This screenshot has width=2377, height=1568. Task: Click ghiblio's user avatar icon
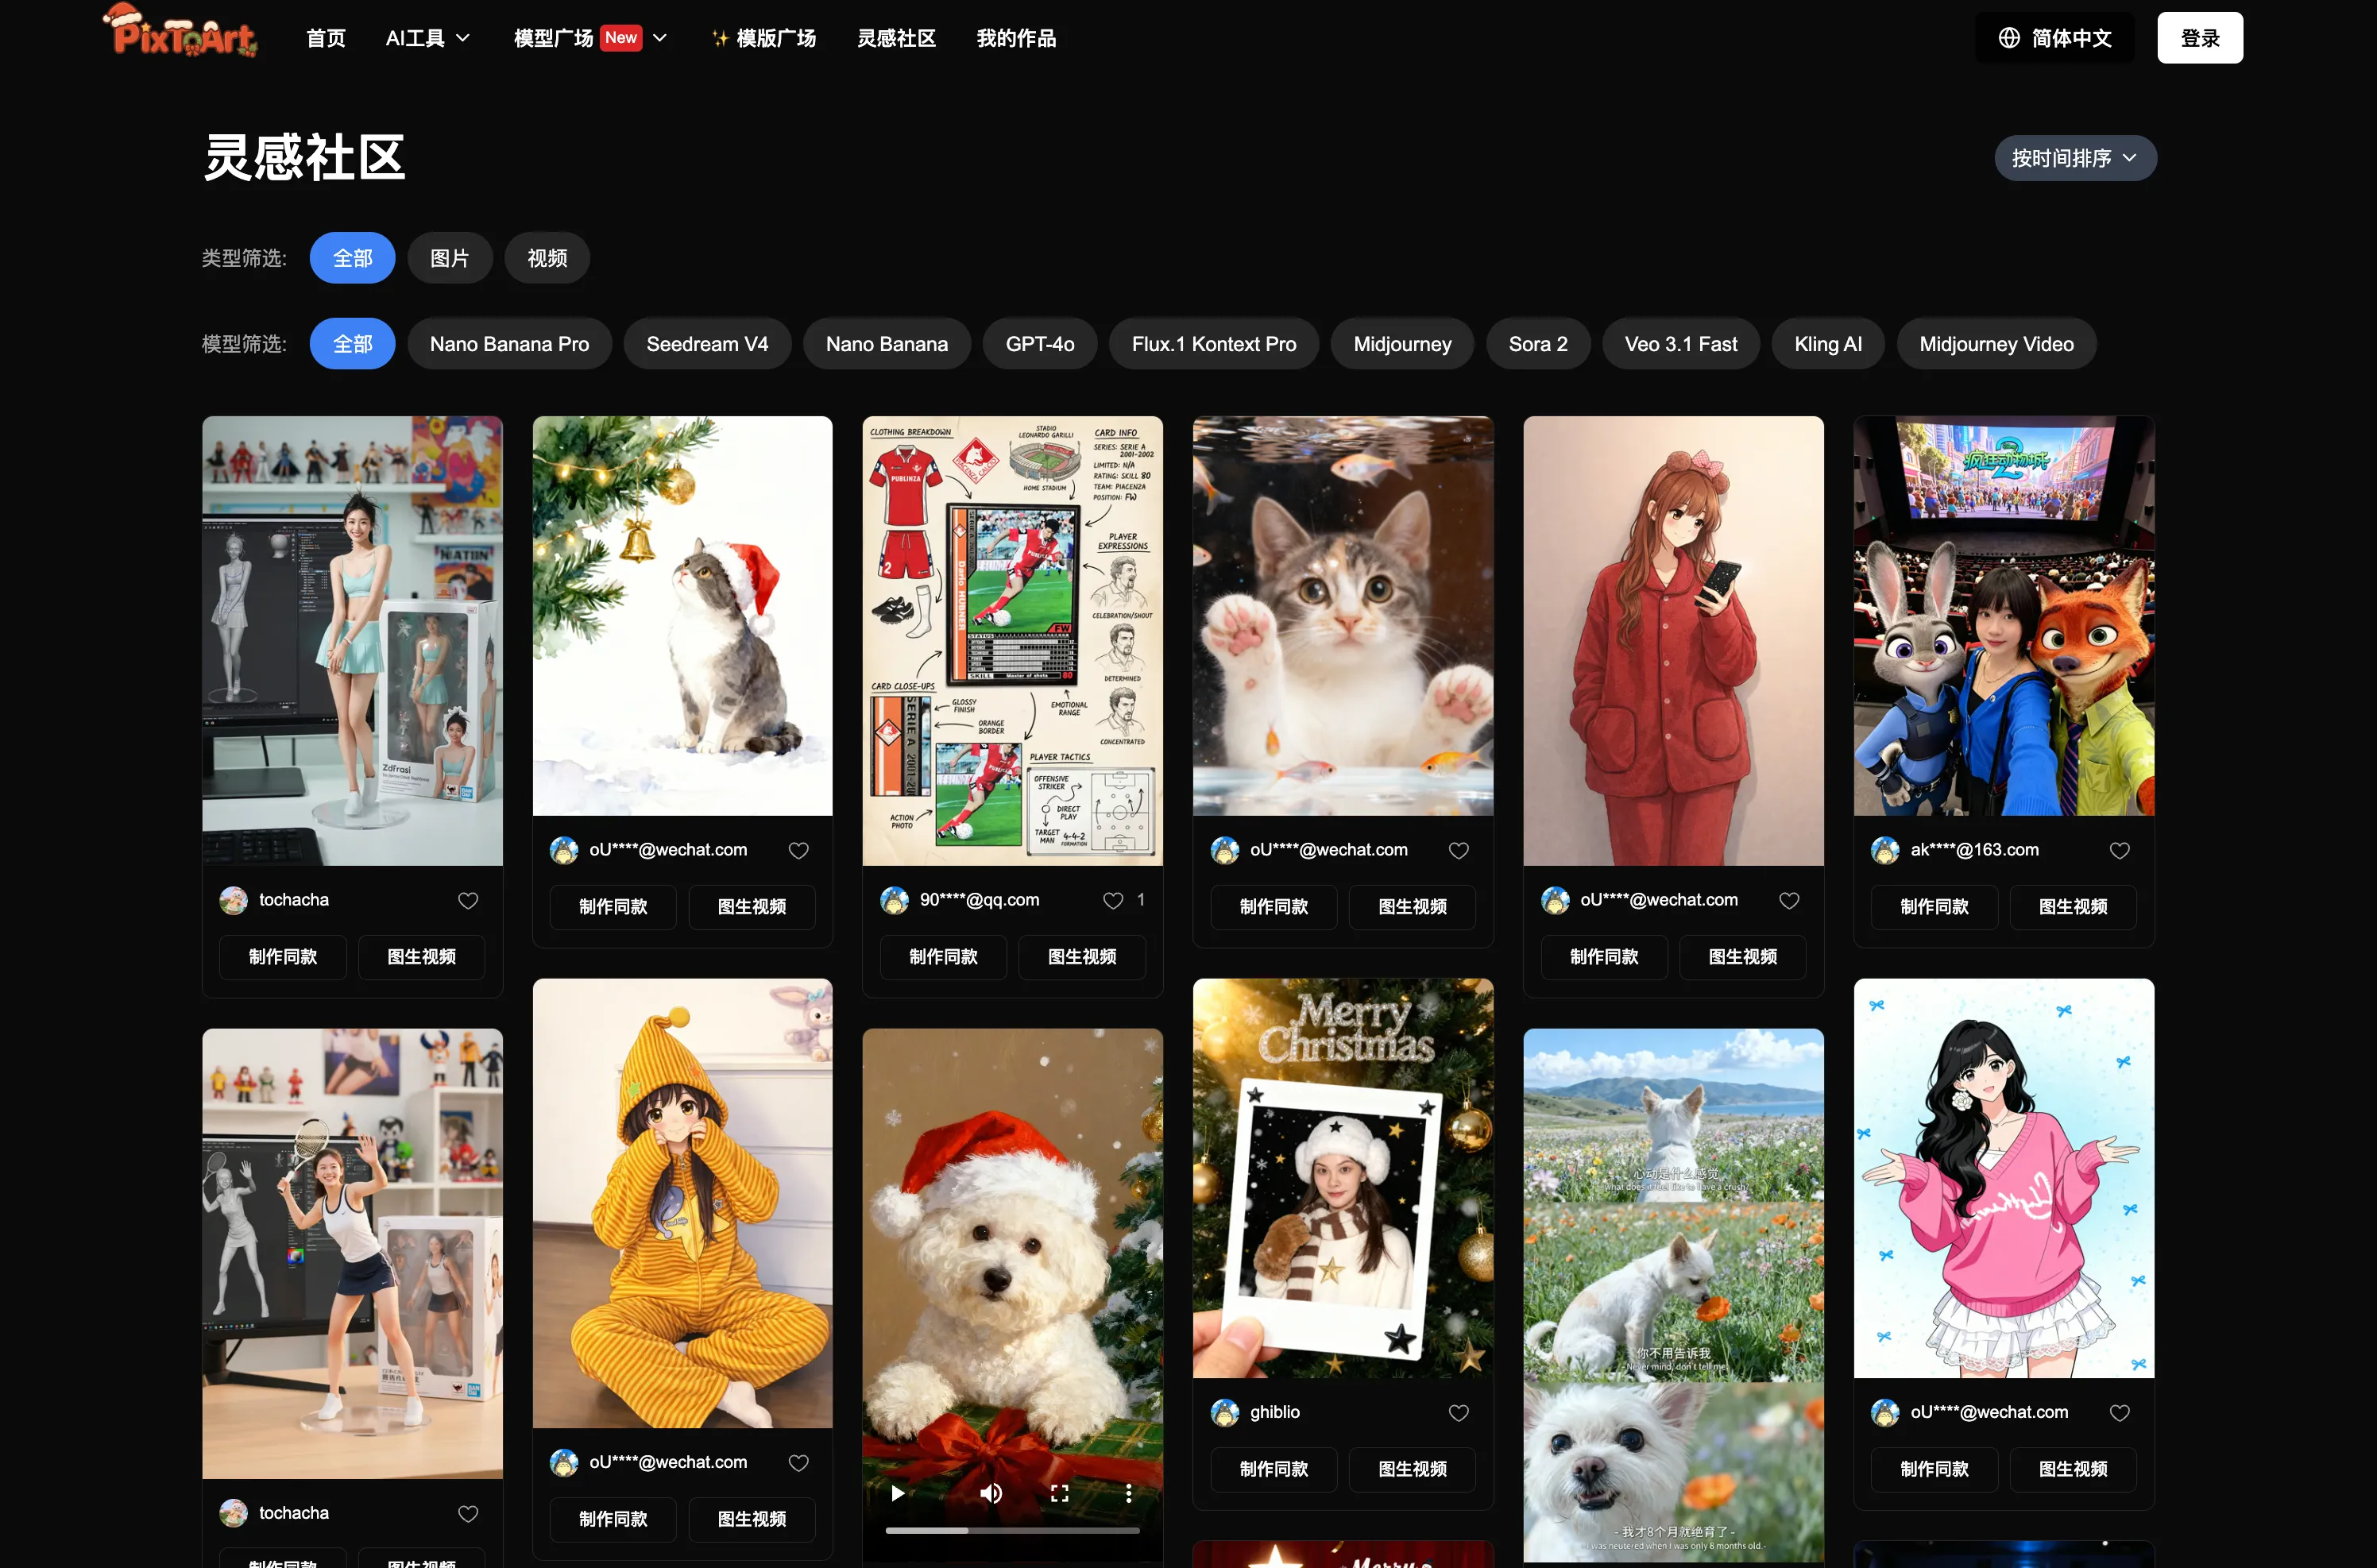(x=1224, y=1412)
